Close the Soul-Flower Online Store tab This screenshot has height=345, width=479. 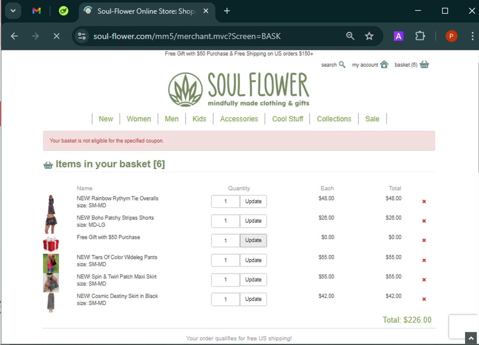(x=206, y=11)
